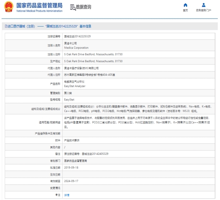220x200 pixels.
Task: Click the 产品技术要求 attachment text
Action: coord(71,140)
